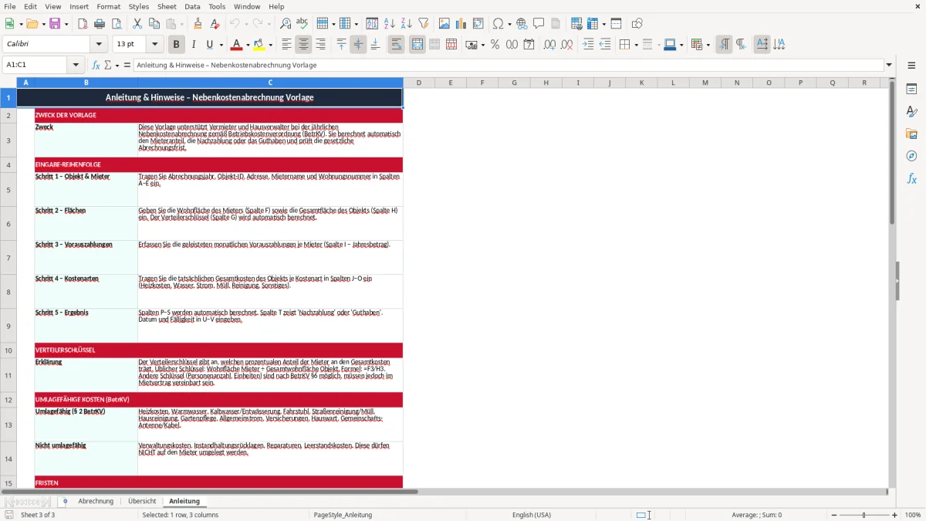
Task: Click the Sort Ascending icon
Action: click(x=390, y=24)
